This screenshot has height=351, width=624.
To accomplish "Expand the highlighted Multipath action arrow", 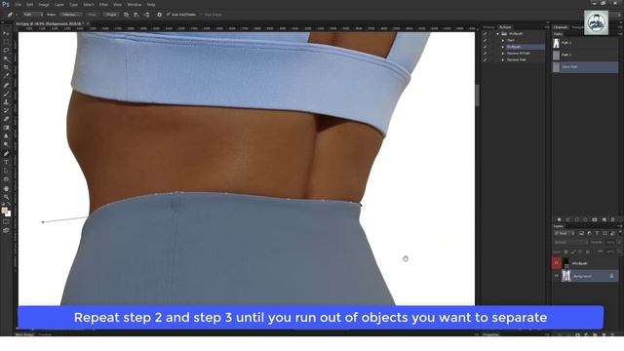I will [x=503, y=47].
